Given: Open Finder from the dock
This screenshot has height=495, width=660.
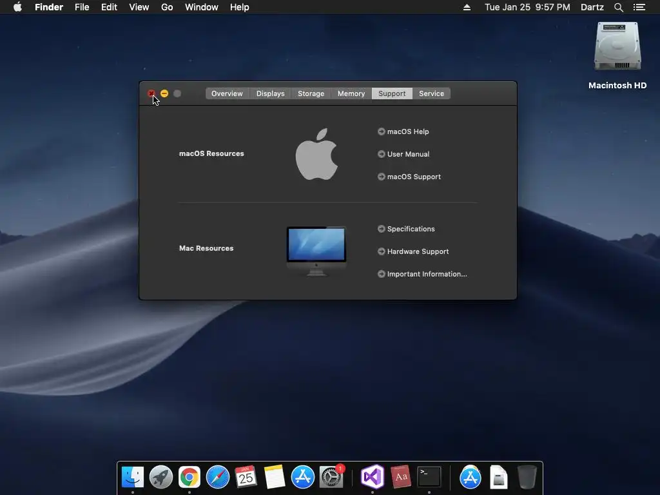Looking at the screenshot, I should [133, 477].
